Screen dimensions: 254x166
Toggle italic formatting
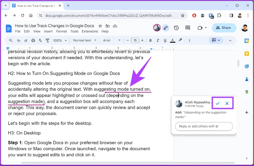(x=157, y=40)
